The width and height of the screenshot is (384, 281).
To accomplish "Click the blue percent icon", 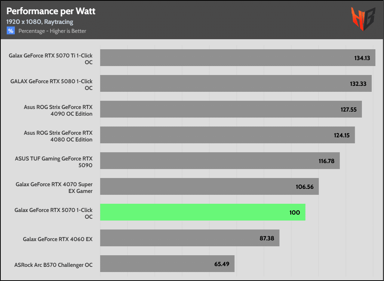I will [x=10, y=31].
